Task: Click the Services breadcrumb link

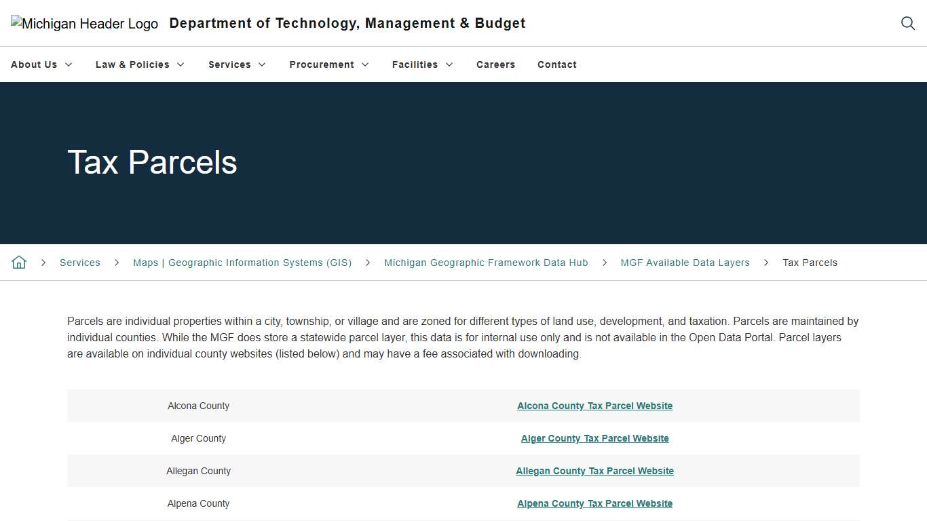Action: click(79, 263)
